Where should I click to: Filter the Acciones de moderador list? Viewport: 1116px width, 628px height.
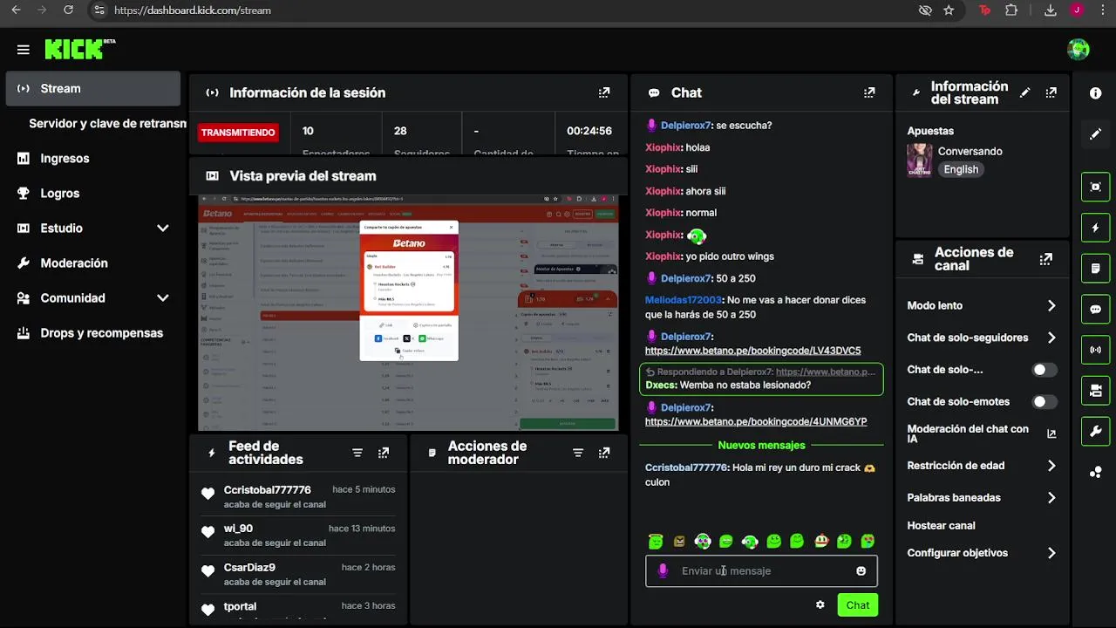[x=578, y=453]
